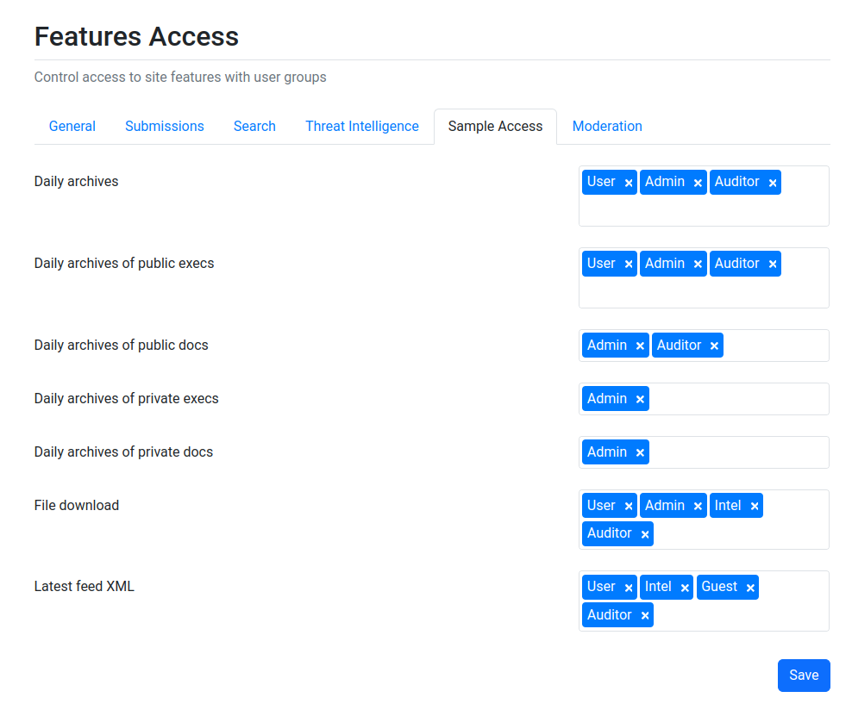This screenshot has height=710, width=852.
Task: Switch to the Submissions tab
Action: pos(165,127)
